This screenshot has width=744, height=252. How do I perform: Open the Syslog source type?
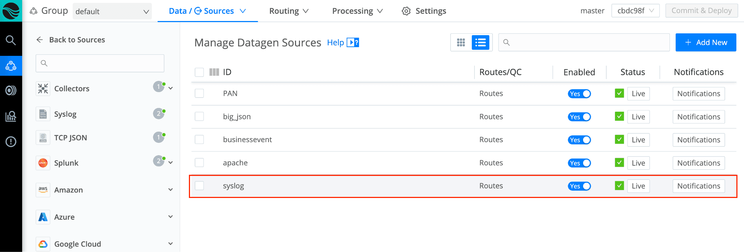(x=65, y=114)
